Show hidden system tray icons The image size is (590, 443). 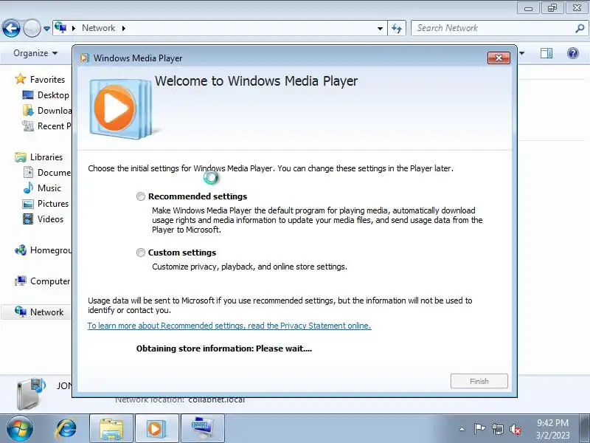coord(462,429)
